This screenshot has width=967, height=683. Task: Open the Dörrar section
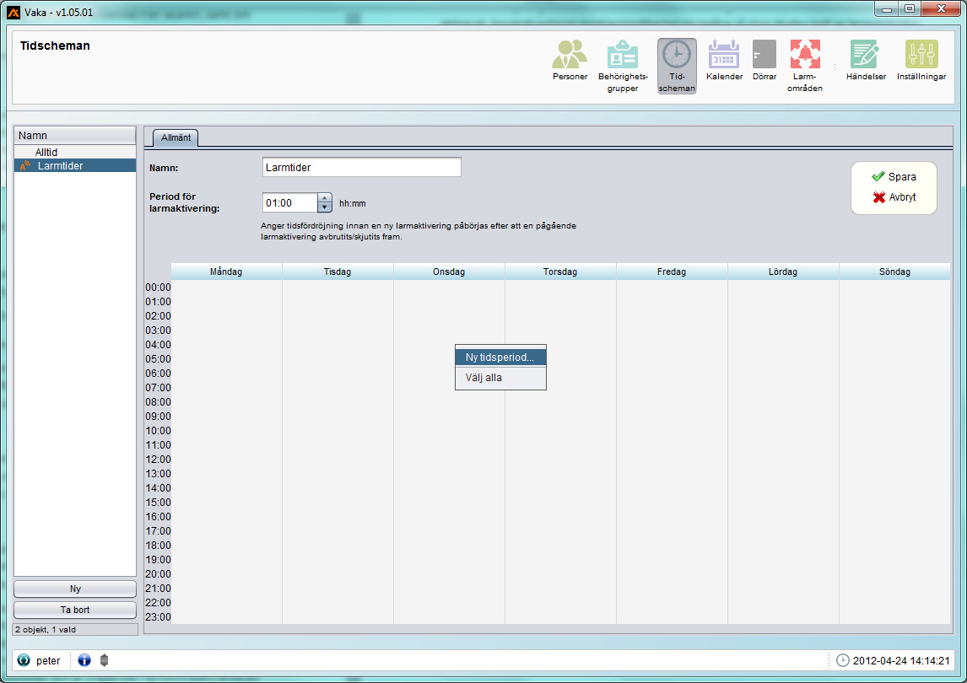764,60
